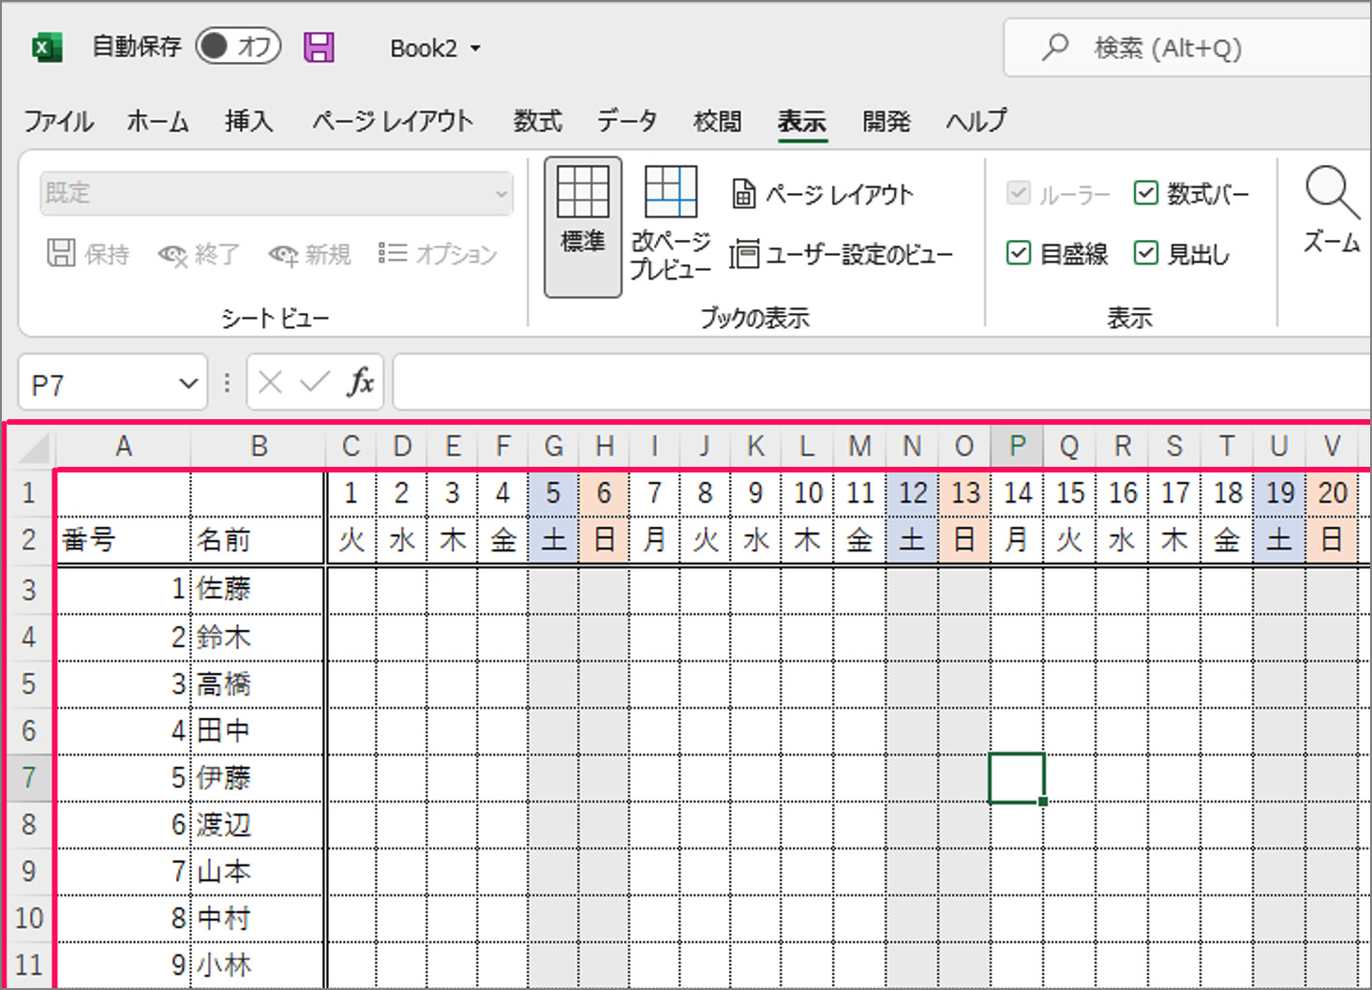Click the date cell 14 in row 1
This screenshot has width=1372, height=990.
1017,493
